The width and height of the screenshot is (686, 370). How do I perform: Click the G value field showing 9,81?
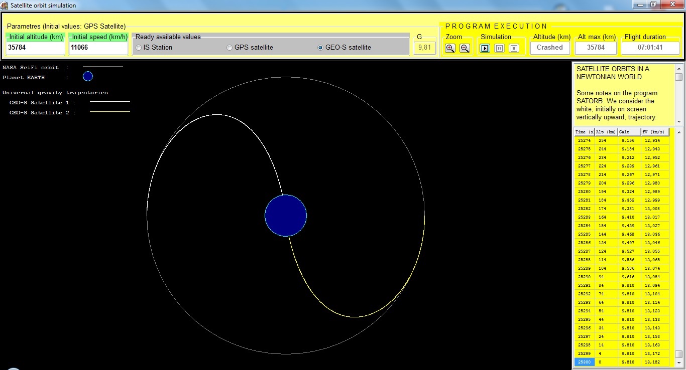[424, 47]
